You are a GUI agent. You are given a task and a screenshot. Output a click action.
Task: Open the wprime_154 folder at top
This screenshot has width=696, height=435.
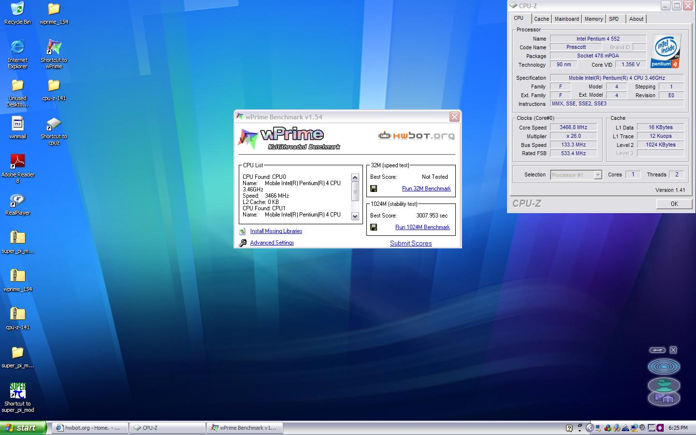54,13
